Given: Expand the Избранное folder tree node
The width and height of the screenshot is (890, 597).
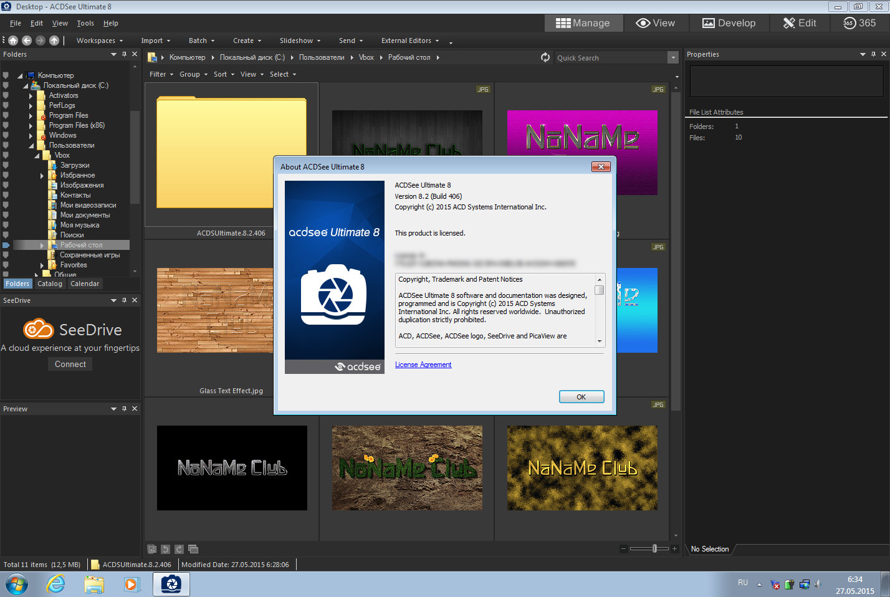Looking at the screenshot, I should tap(42, 176).
